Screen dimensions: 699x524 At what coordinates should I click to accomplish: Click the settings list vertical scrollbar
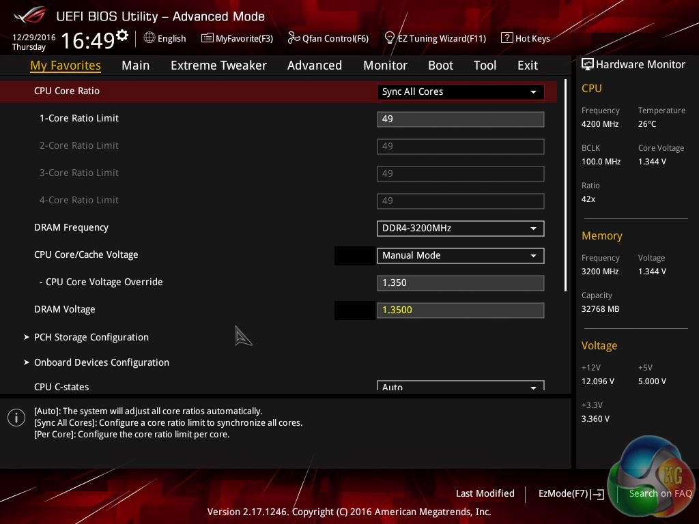coord(565,186)
